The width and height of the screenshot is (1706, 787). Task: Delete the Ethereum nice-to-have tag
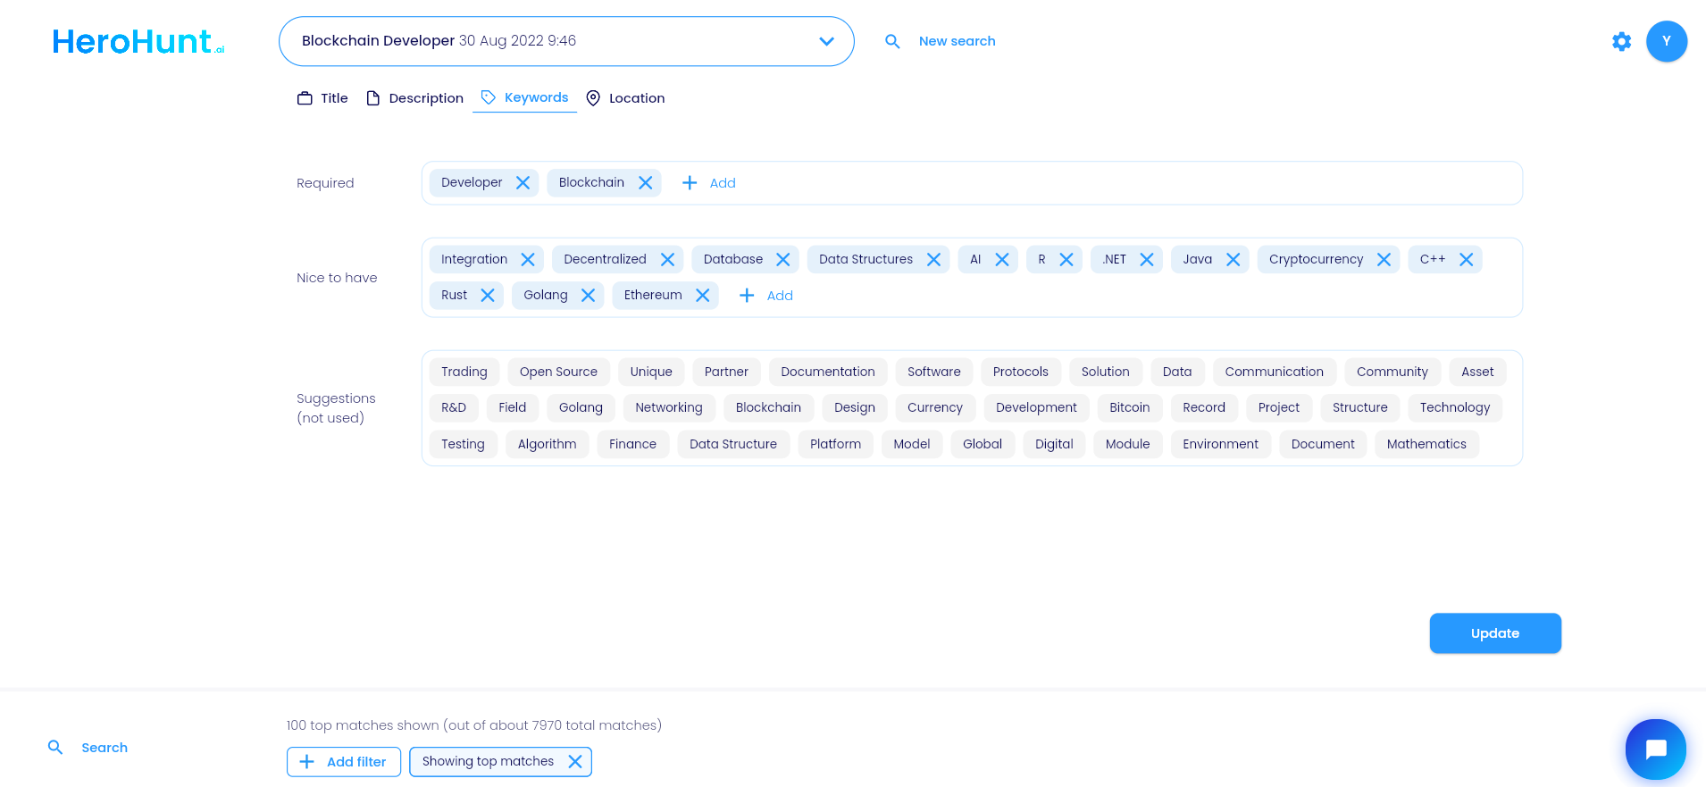click(703, 296)
